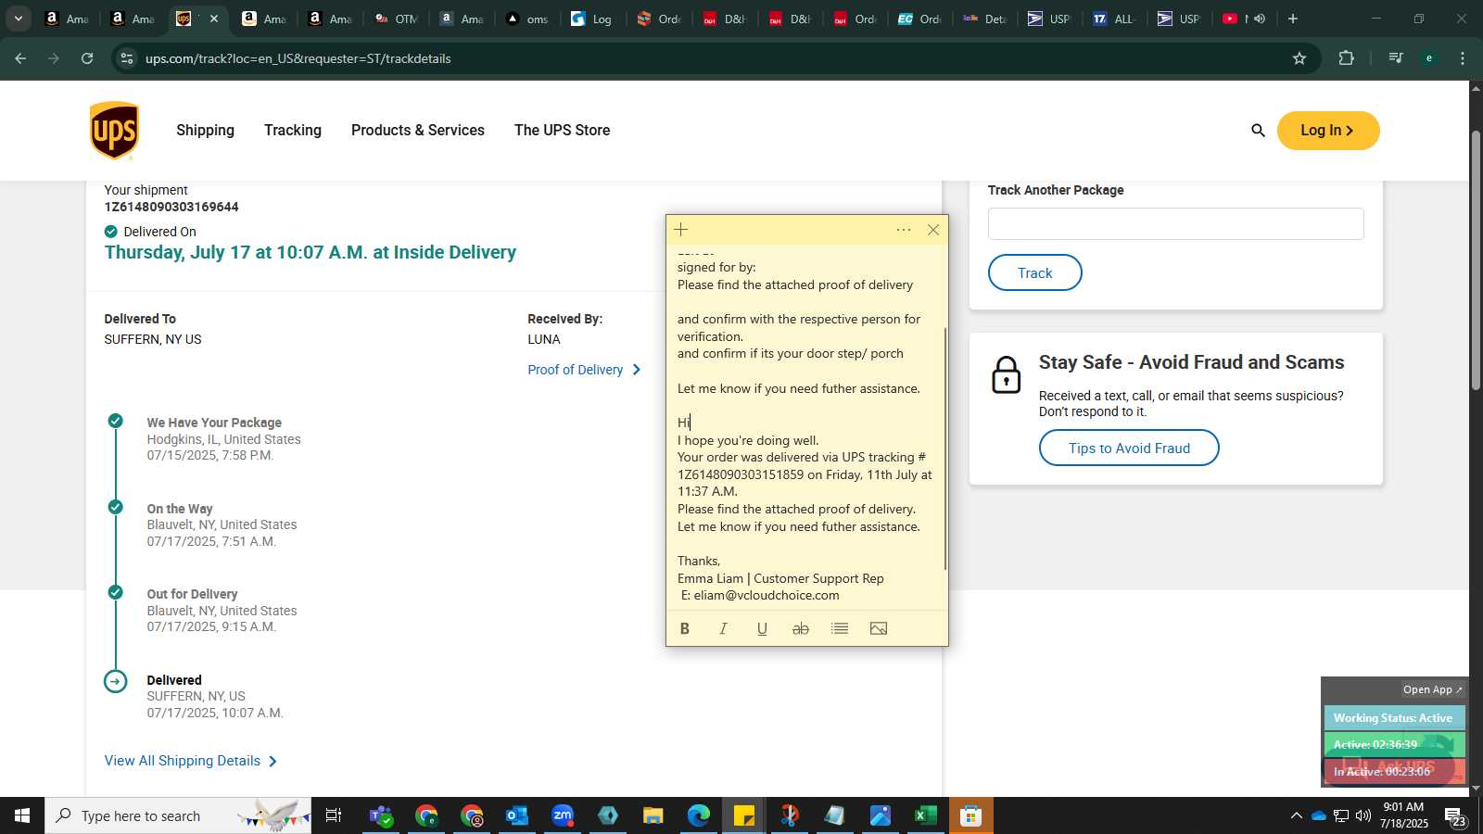Open Zoom from the taskbar
The image size is (1483, 834).
[x=563, y=815]
